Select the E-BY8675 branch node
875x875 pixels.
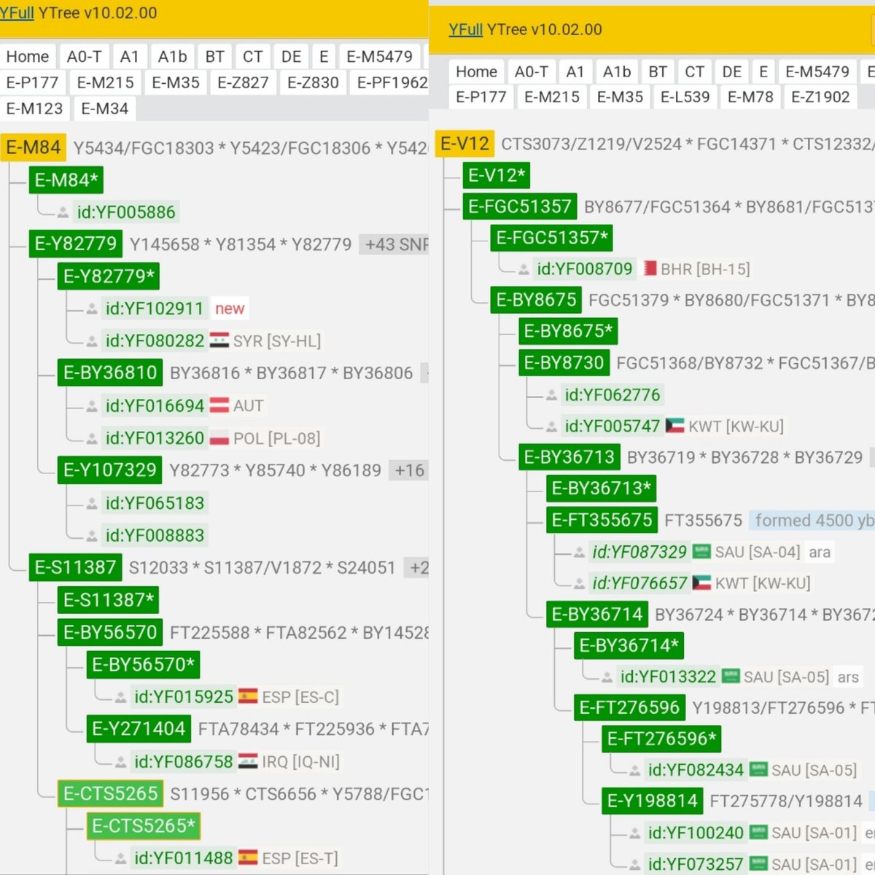[x=536, y=300]
